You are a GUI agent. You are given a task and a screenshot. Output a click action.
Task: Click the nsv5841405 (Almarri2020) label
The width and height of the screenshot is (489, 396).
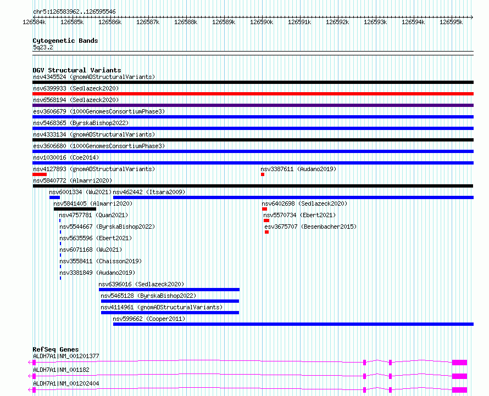[93, 203]
